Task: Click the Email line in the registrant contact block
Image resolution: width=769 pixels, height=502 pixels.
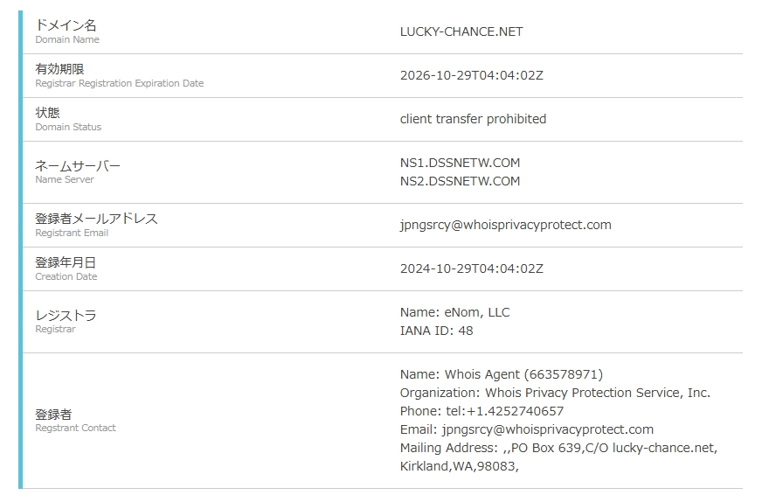Action: click(526, 429)
